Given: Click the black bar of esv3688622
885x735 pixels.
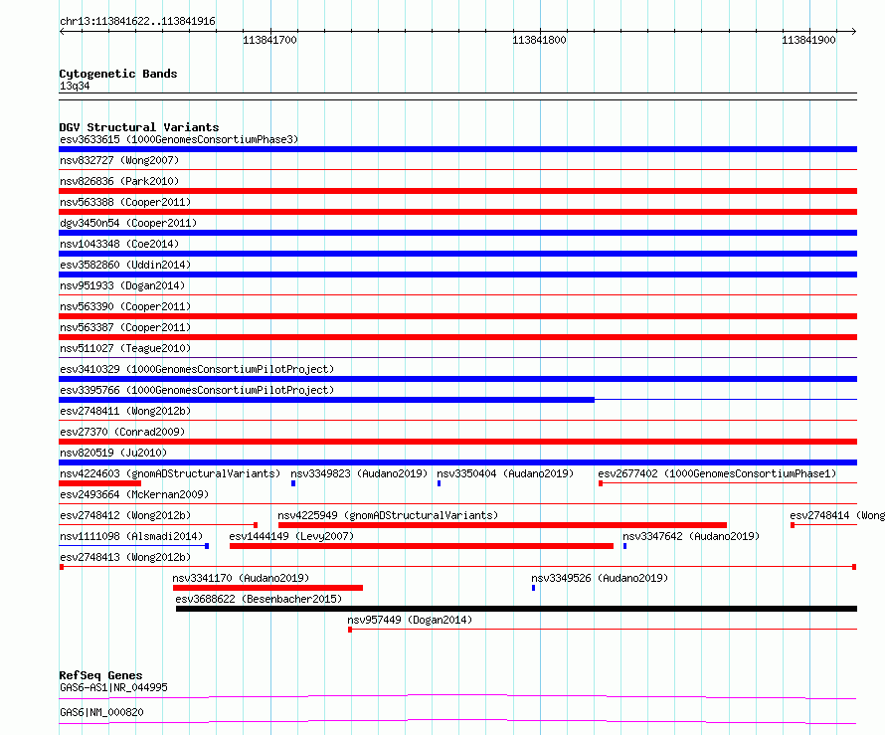Looking at the screenshot, I should click(516, 609).
